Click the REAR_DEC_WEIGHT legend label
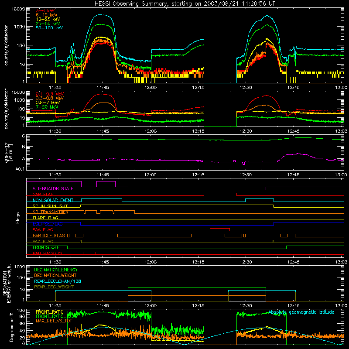 (x=54, y=287)
